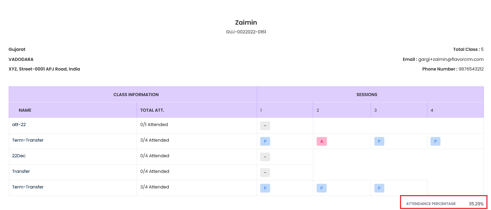Click last Term-Transfer session 1 P badge

pos(265,188)
